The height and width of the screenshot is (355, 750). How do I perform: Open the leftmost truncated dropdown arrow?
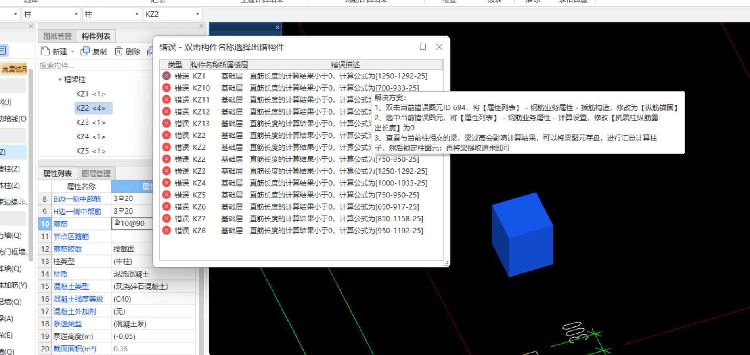[x=15, y=14]
